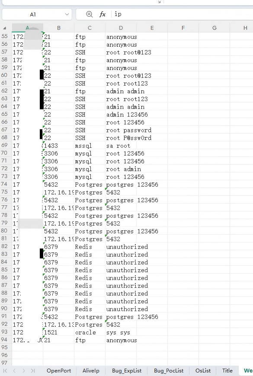253x376 pixels.
Task: Go to first sheet navigation arrow
Action: tap(5, 371)
